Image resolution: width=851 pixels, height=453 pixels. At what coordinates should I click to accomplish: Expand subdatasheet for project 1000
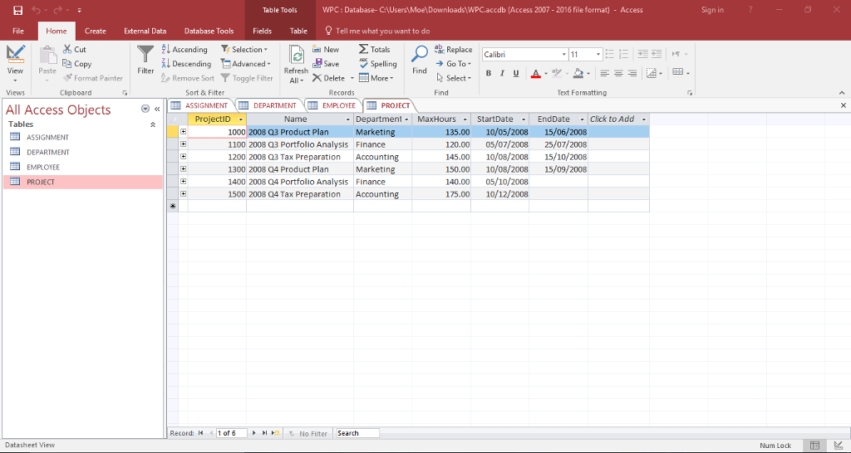coord(184,132)
